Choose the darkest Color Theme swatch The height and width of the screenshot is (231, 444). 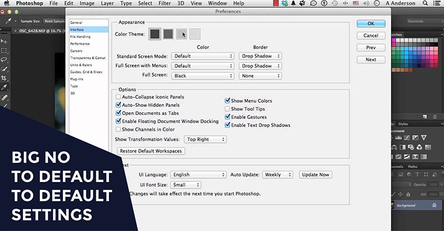click(x=155, y=34)
